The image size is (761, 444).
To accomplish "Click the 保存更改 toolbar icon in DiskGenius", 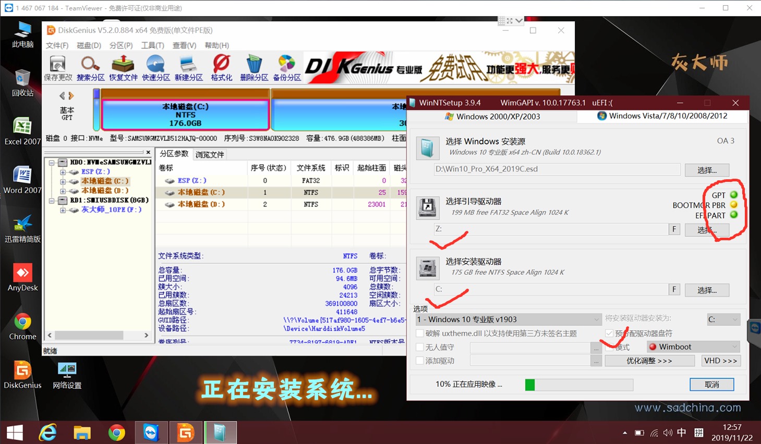I will coord(58,68).
